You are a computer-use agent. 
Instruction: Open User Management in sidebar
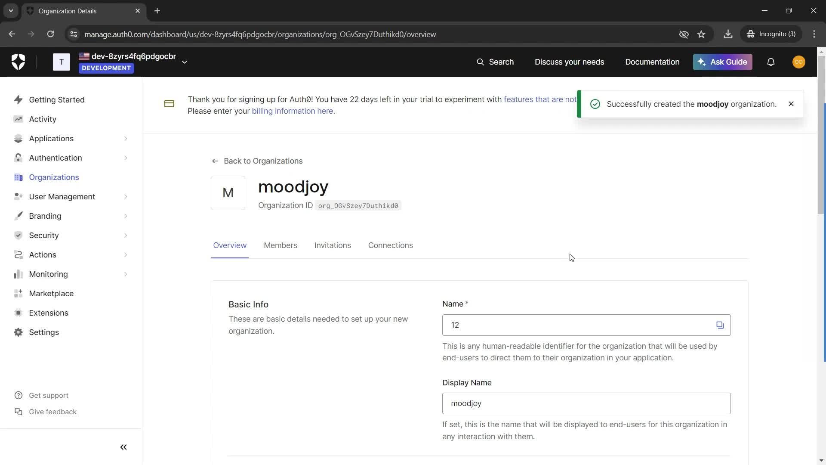[x=62, y=196]
